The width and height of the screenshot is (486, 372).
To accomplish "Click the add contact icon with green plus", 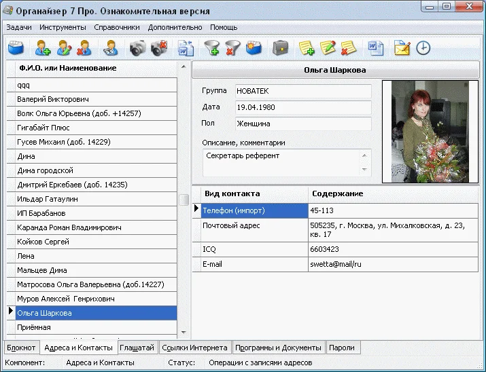I will (44, 48).
